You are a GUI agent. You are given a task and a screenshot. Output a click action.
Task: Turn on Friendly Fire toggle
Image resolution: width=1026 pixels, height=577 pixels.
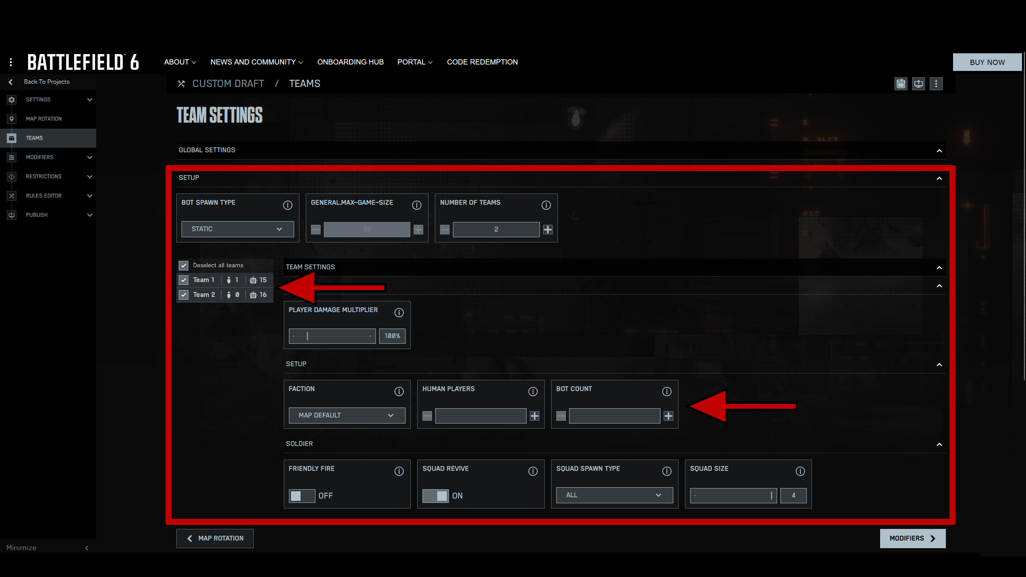pyautogui.click(x=302, y=496)
